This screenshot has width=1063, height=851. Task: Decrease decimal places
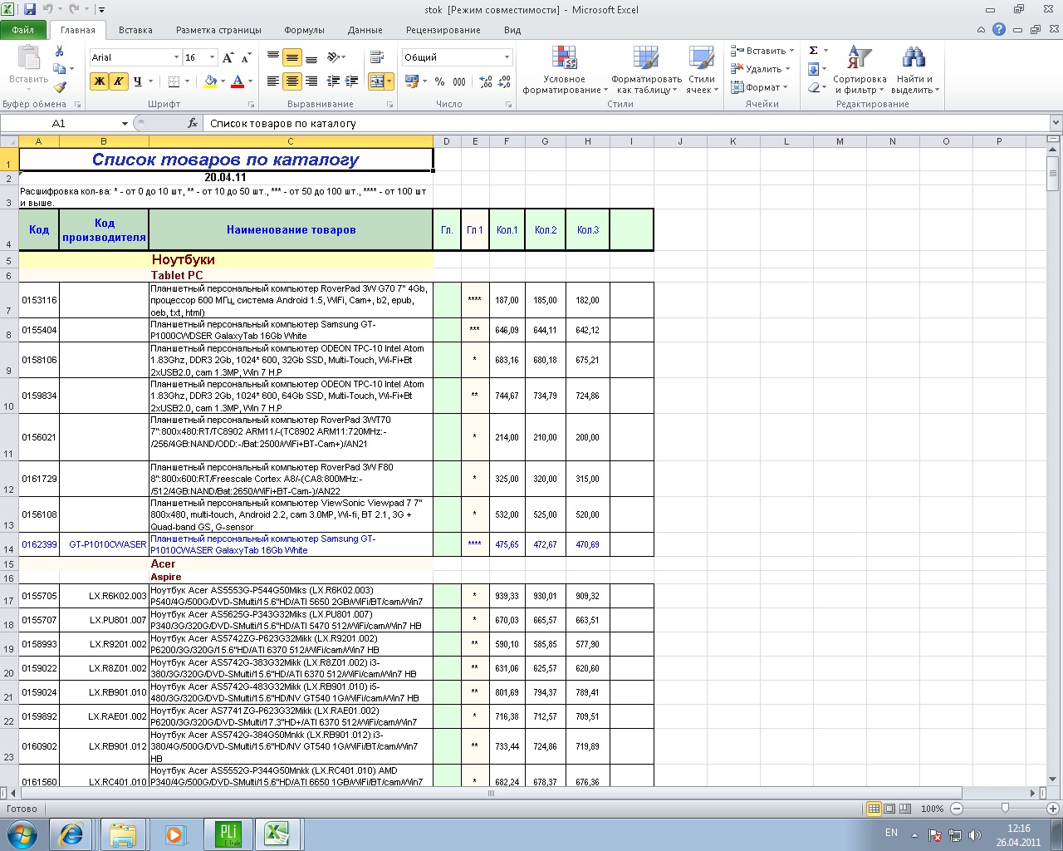506,81
